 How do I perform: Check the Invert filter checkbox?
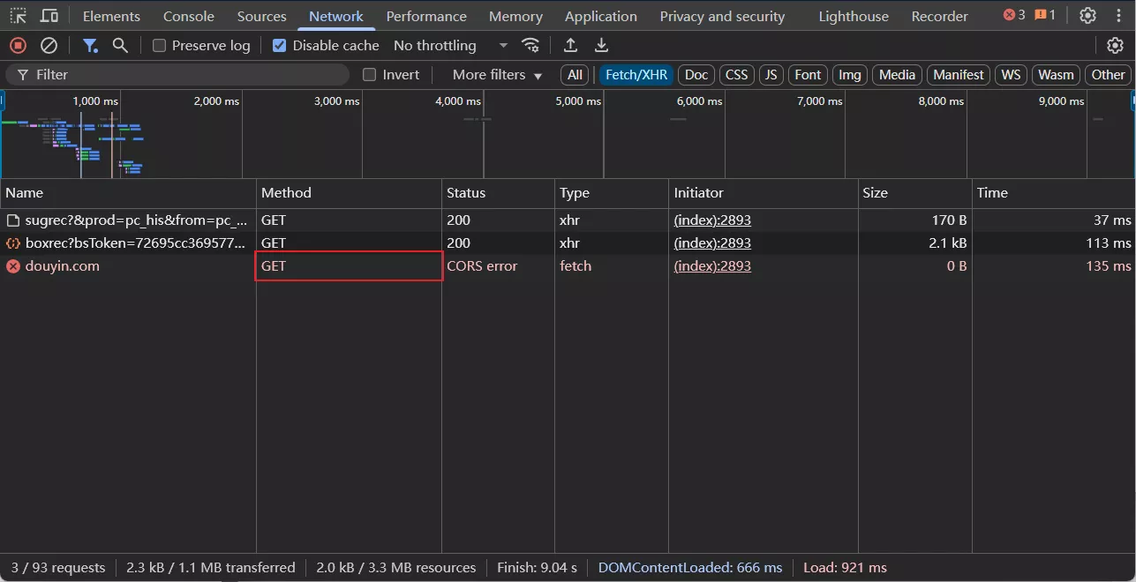(370, 75)
